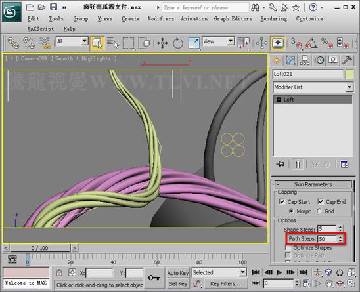
Task: Toggle the Cap End checkbox
Action: 321,201
